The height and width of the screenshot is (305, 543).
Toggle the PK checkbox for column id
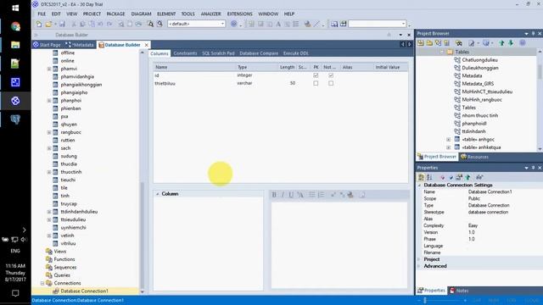click(x=316, y=75)
